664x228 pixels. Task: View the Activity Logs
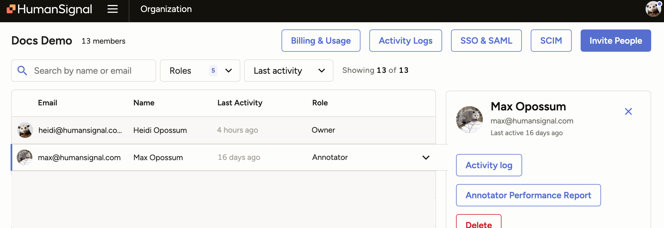click(x=406, y=40)
